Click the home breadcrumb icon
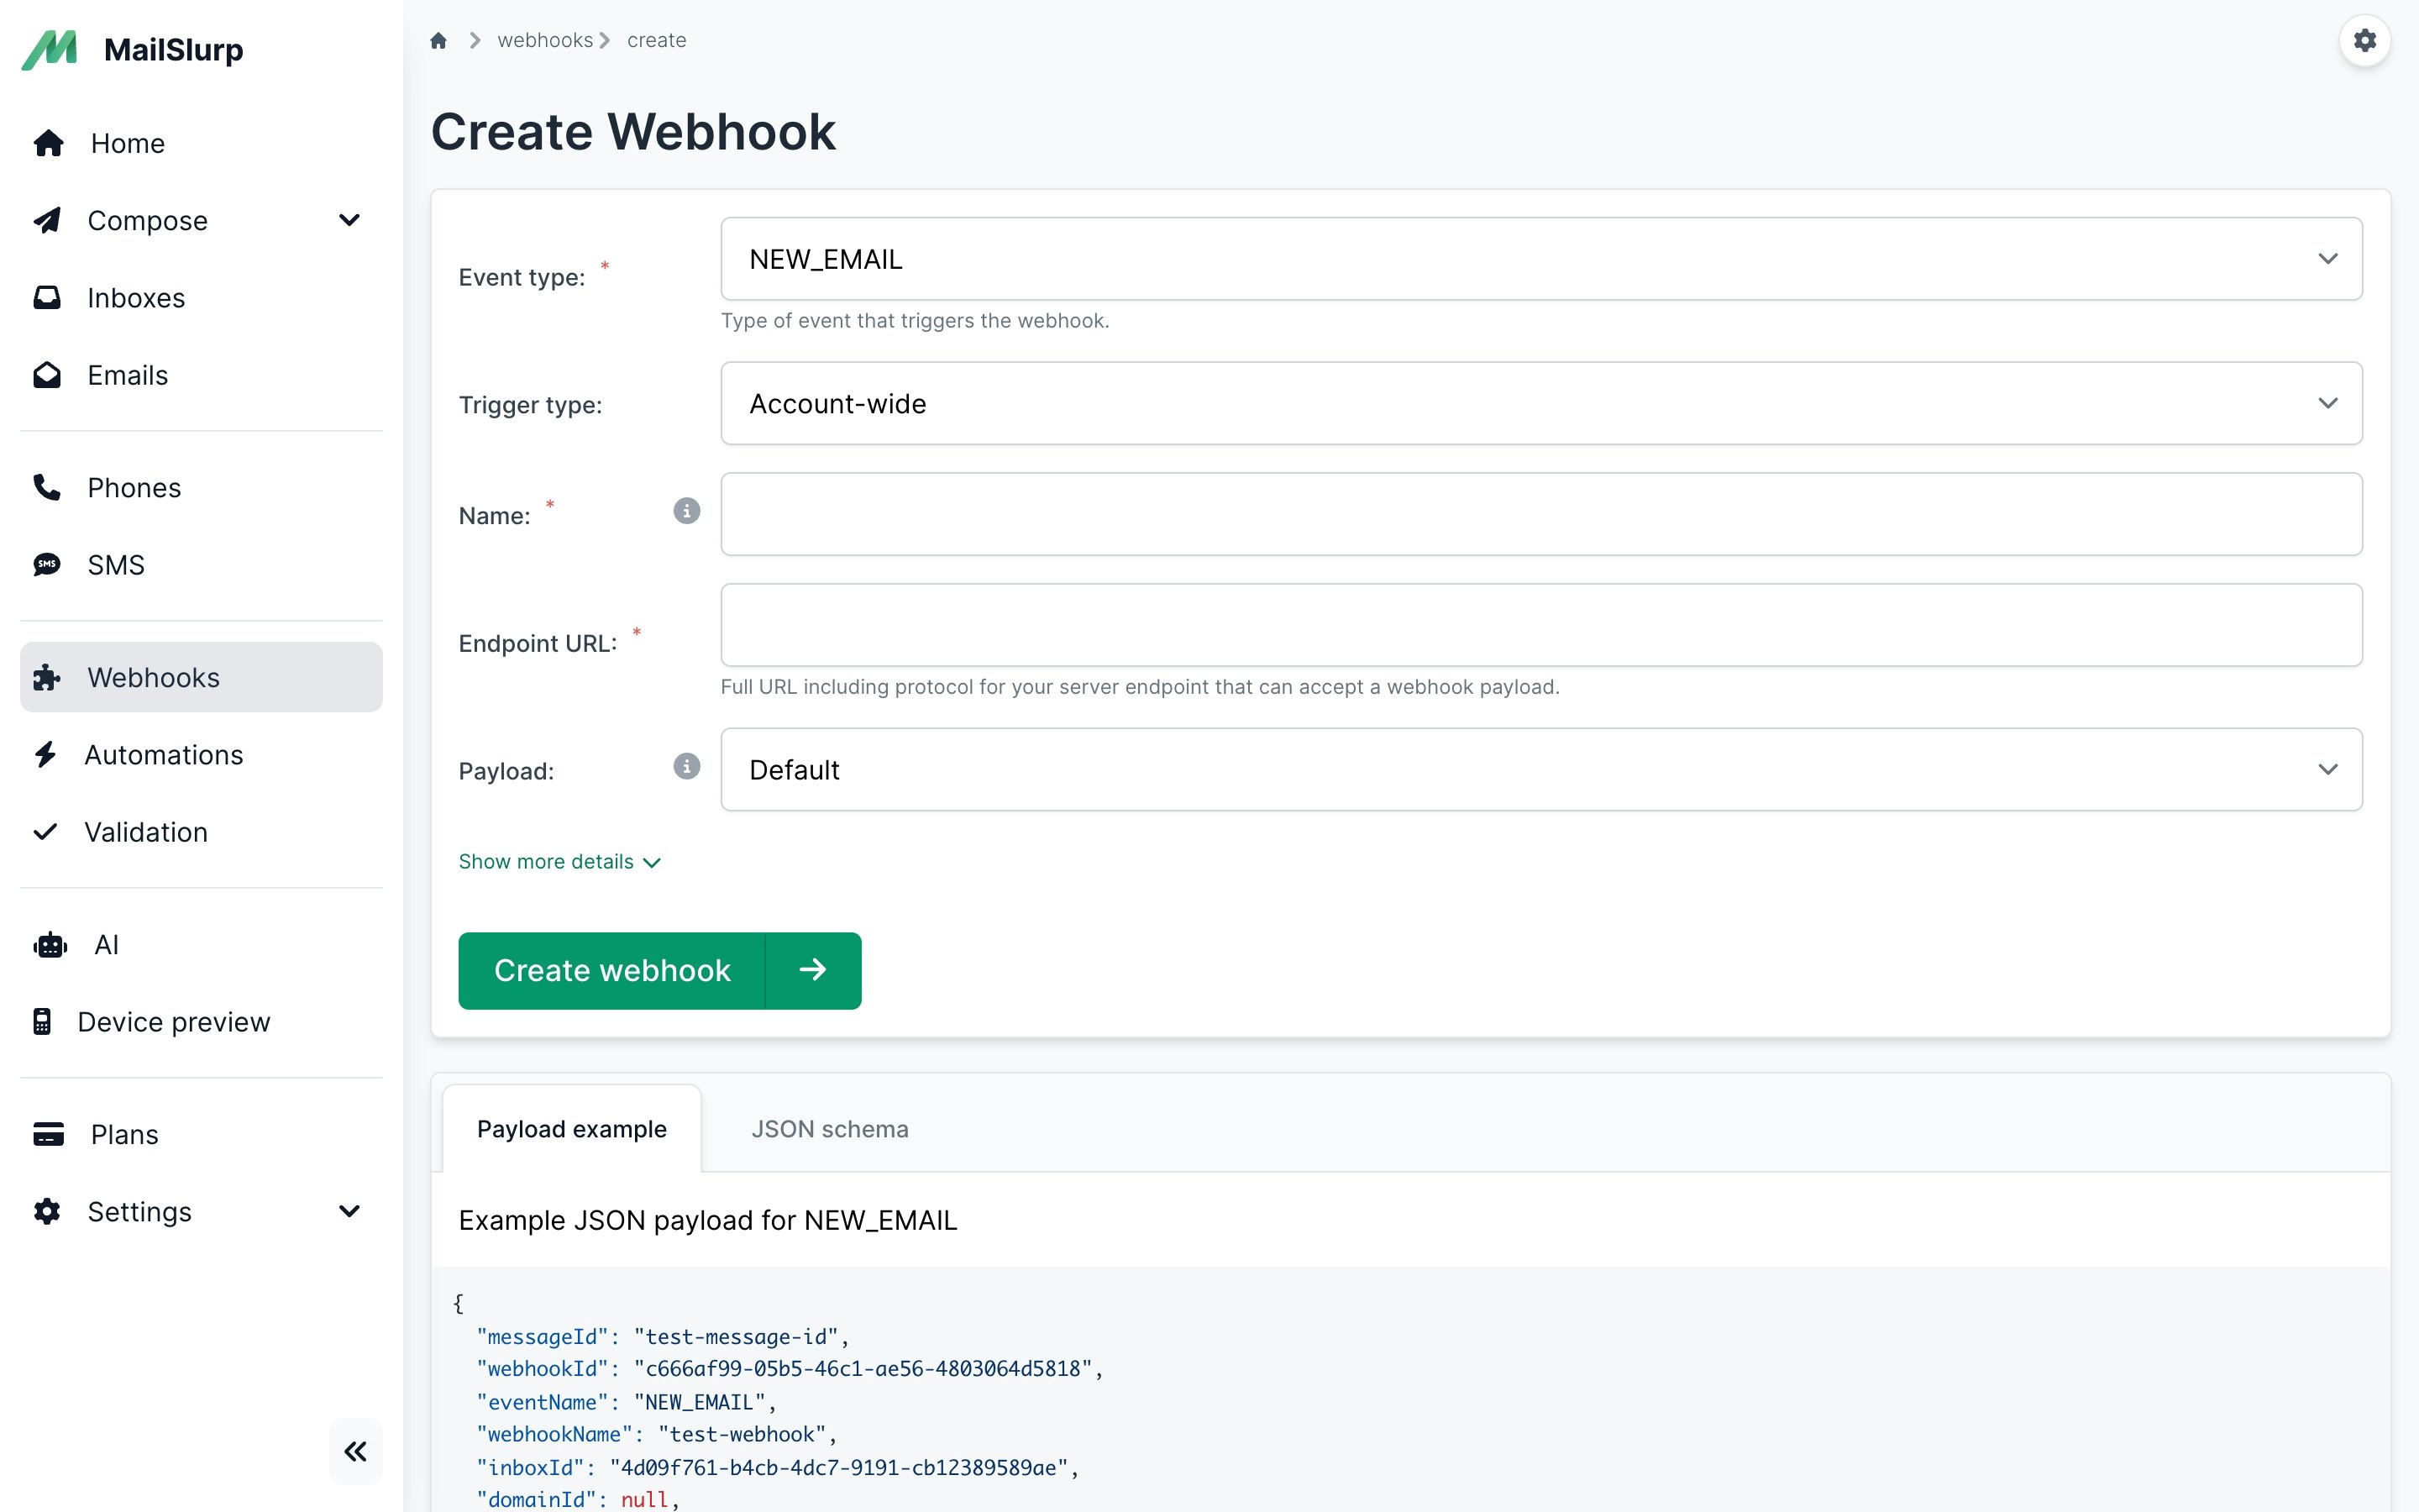 (438, 41)
